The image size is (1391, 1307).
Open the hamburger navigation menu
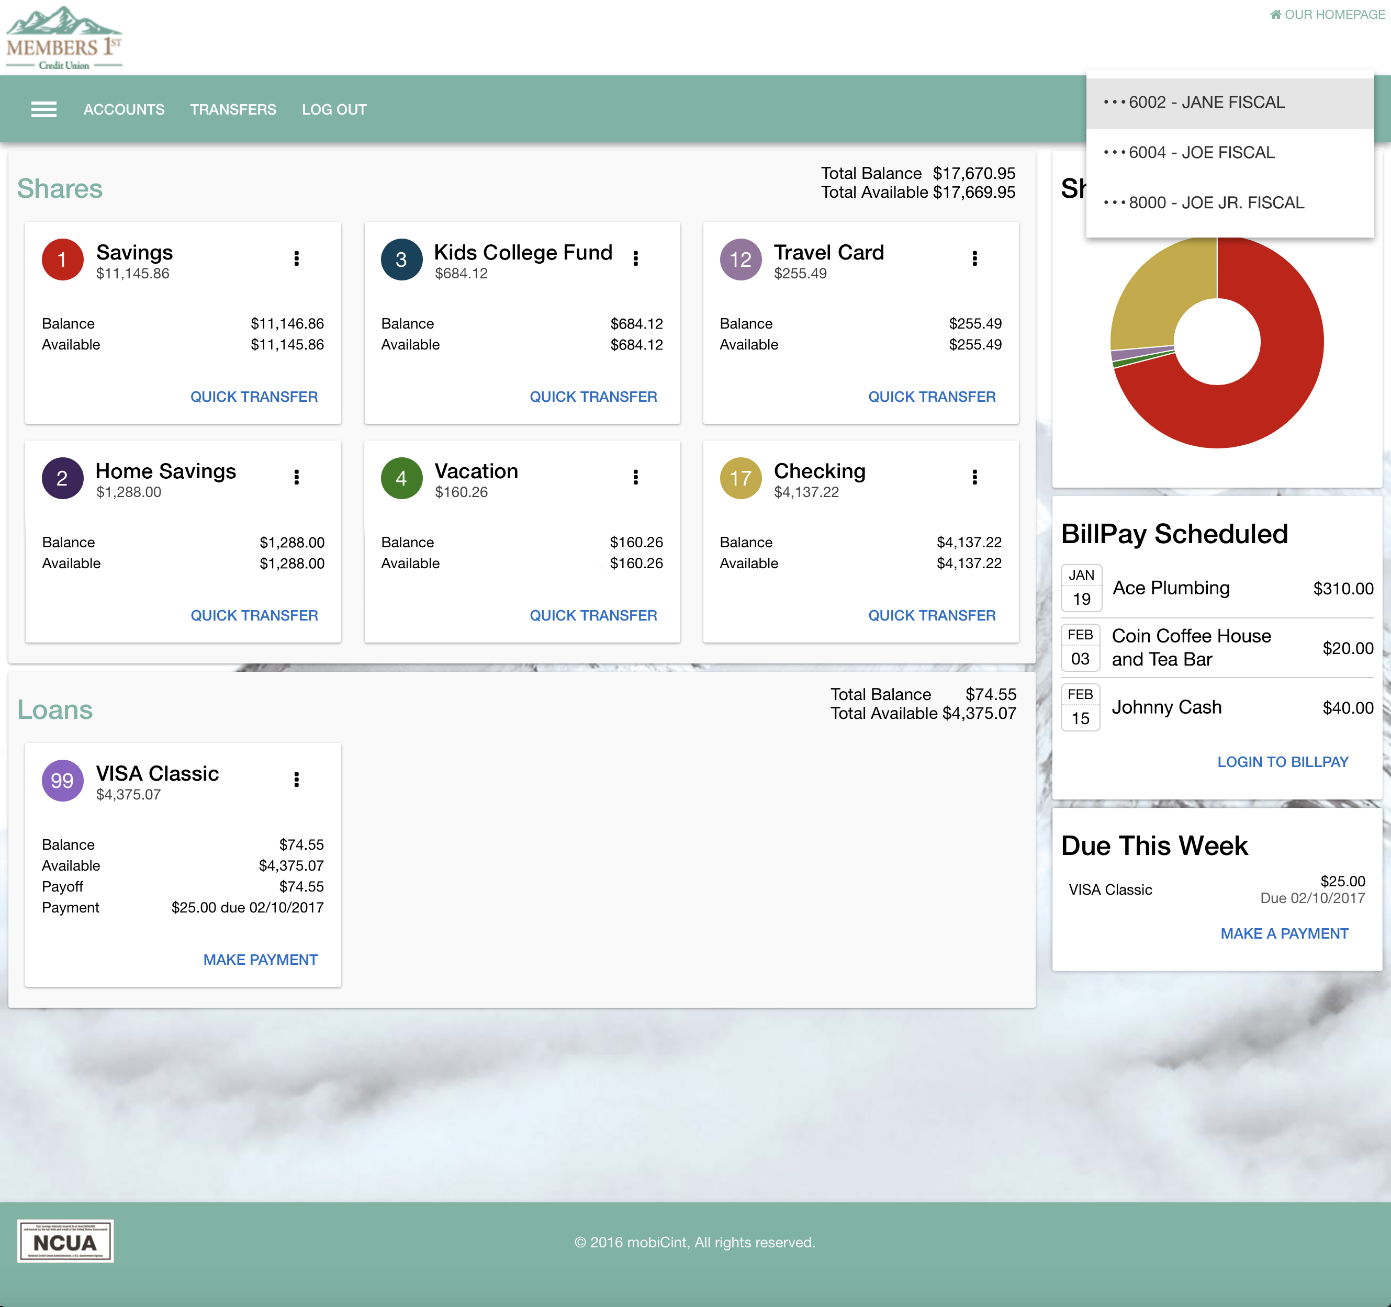tap(43, 109)
